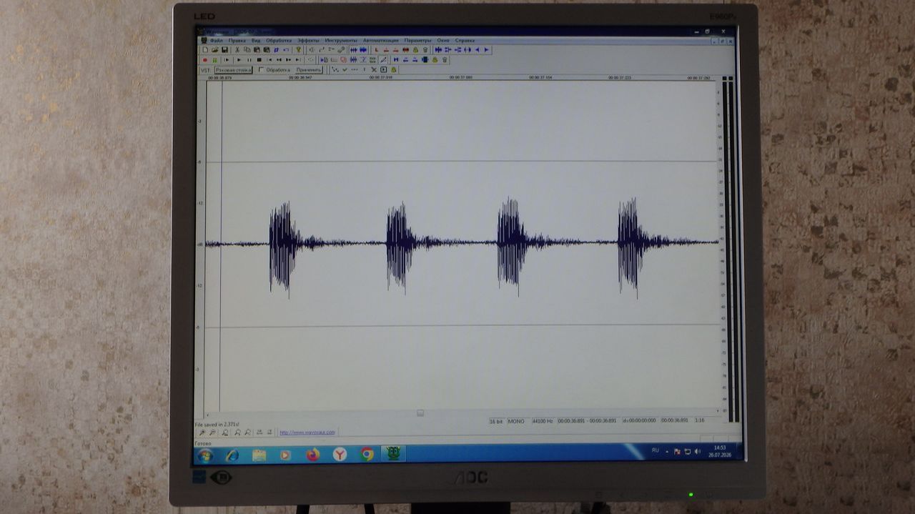Open the Инструменты menu
Image resolution: width=915 pixels, height=514 pixels.
pyautogui.click(x=341, y=41)
